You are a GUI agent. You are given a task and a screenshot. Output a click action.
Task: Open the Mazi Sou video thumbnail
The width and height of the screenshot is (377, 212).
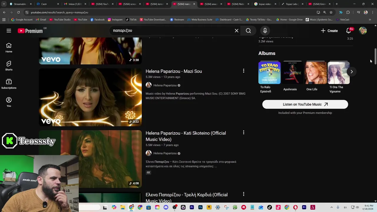90,97
